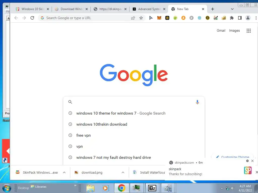Viewport: 258px width, 193px height.
Task: Switch to the Advanced System tab
Action: coord(149,9)
